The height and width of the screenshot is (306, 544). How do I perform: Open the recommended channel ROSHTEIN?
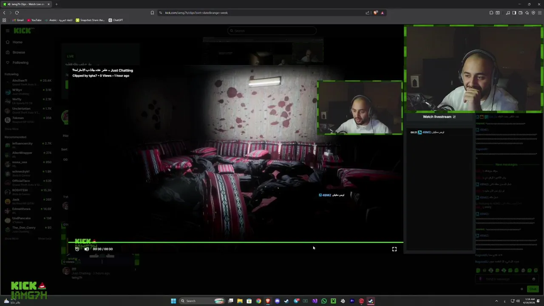click(x=28, y=192)
